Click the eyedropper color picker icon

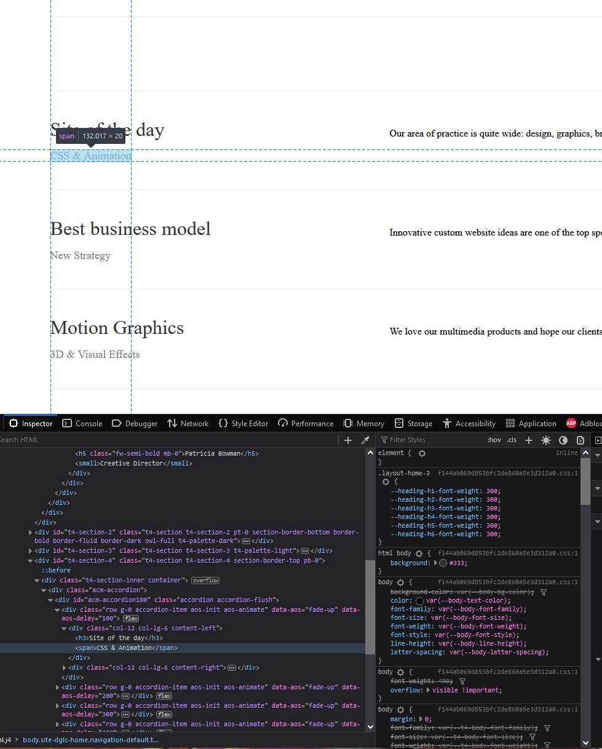pyautogui.click(x=365, y=440)
